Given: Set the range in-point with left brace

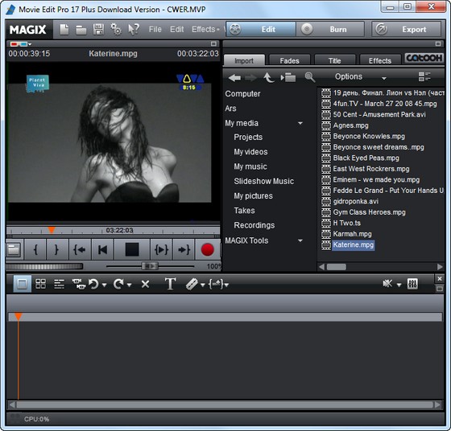Looking at the screenshot, I should (x=35, y=249).
